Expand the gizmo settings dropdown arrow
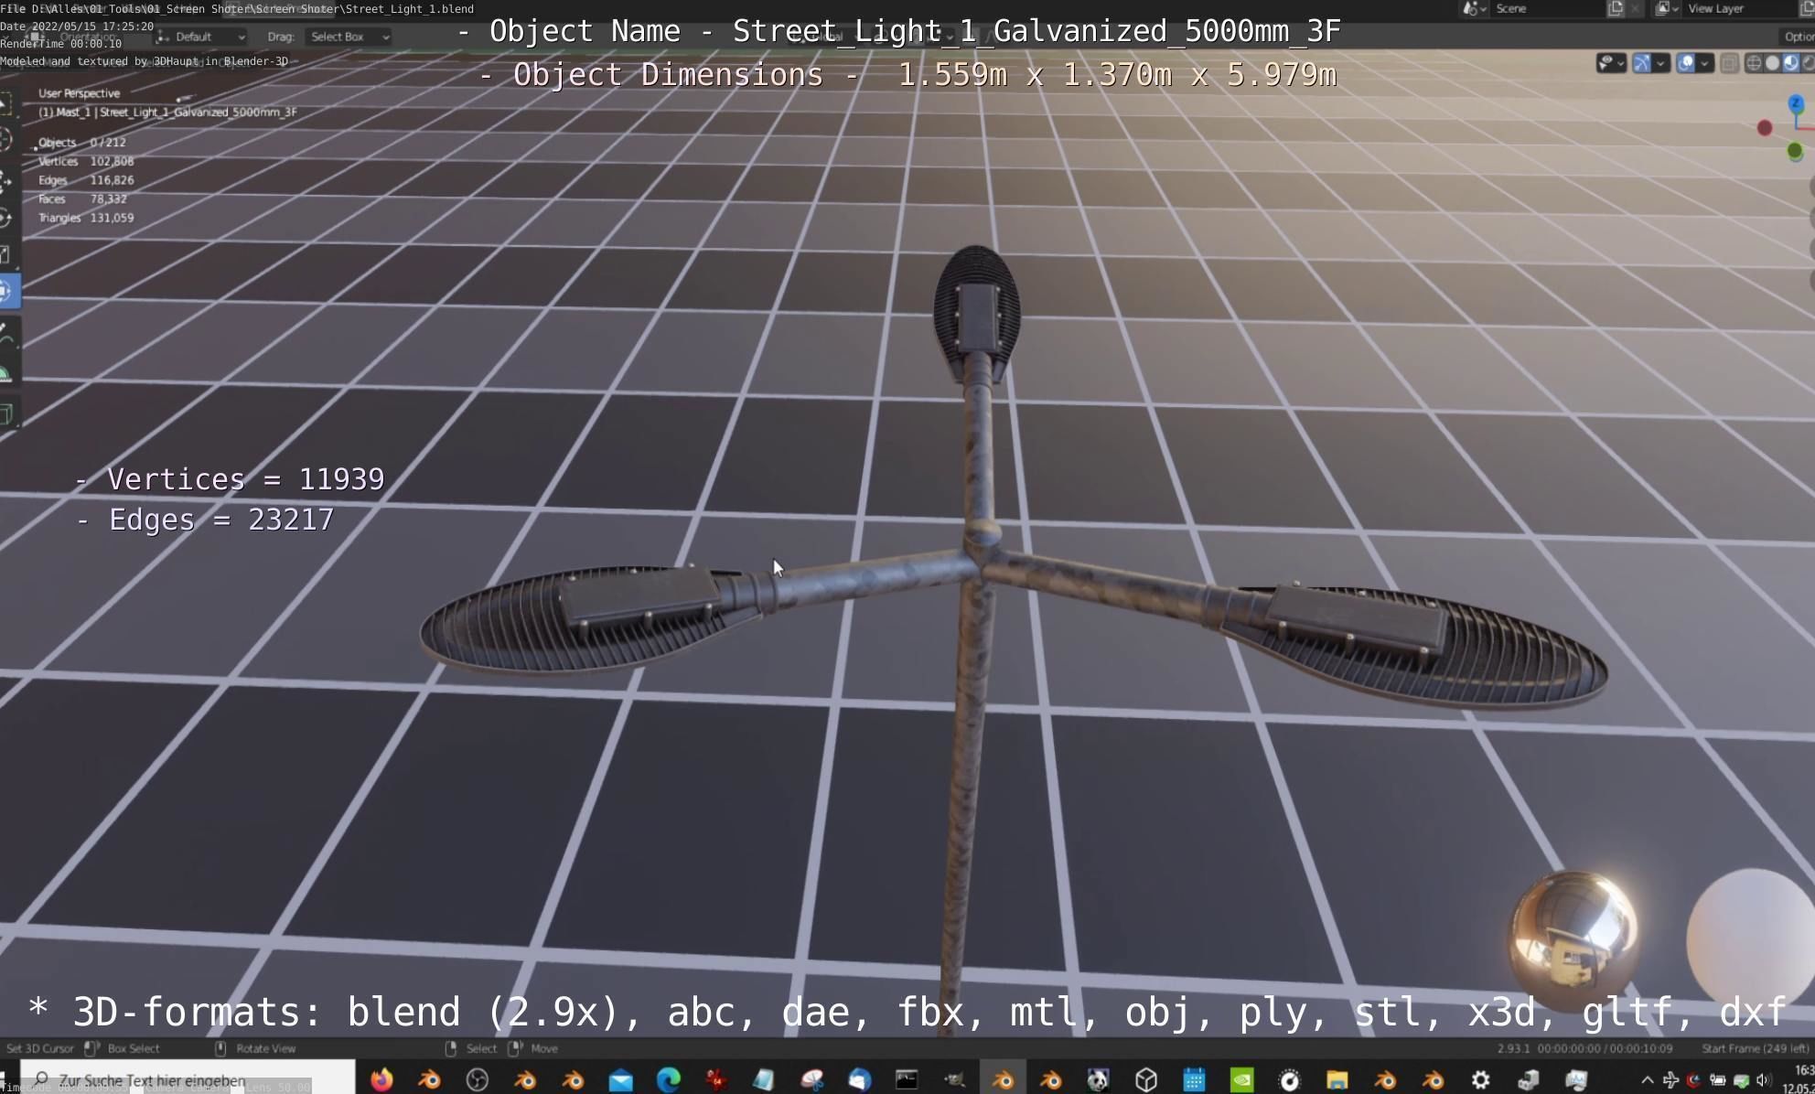This screenshot has width=1815, height=1094. coord(1661,63)
